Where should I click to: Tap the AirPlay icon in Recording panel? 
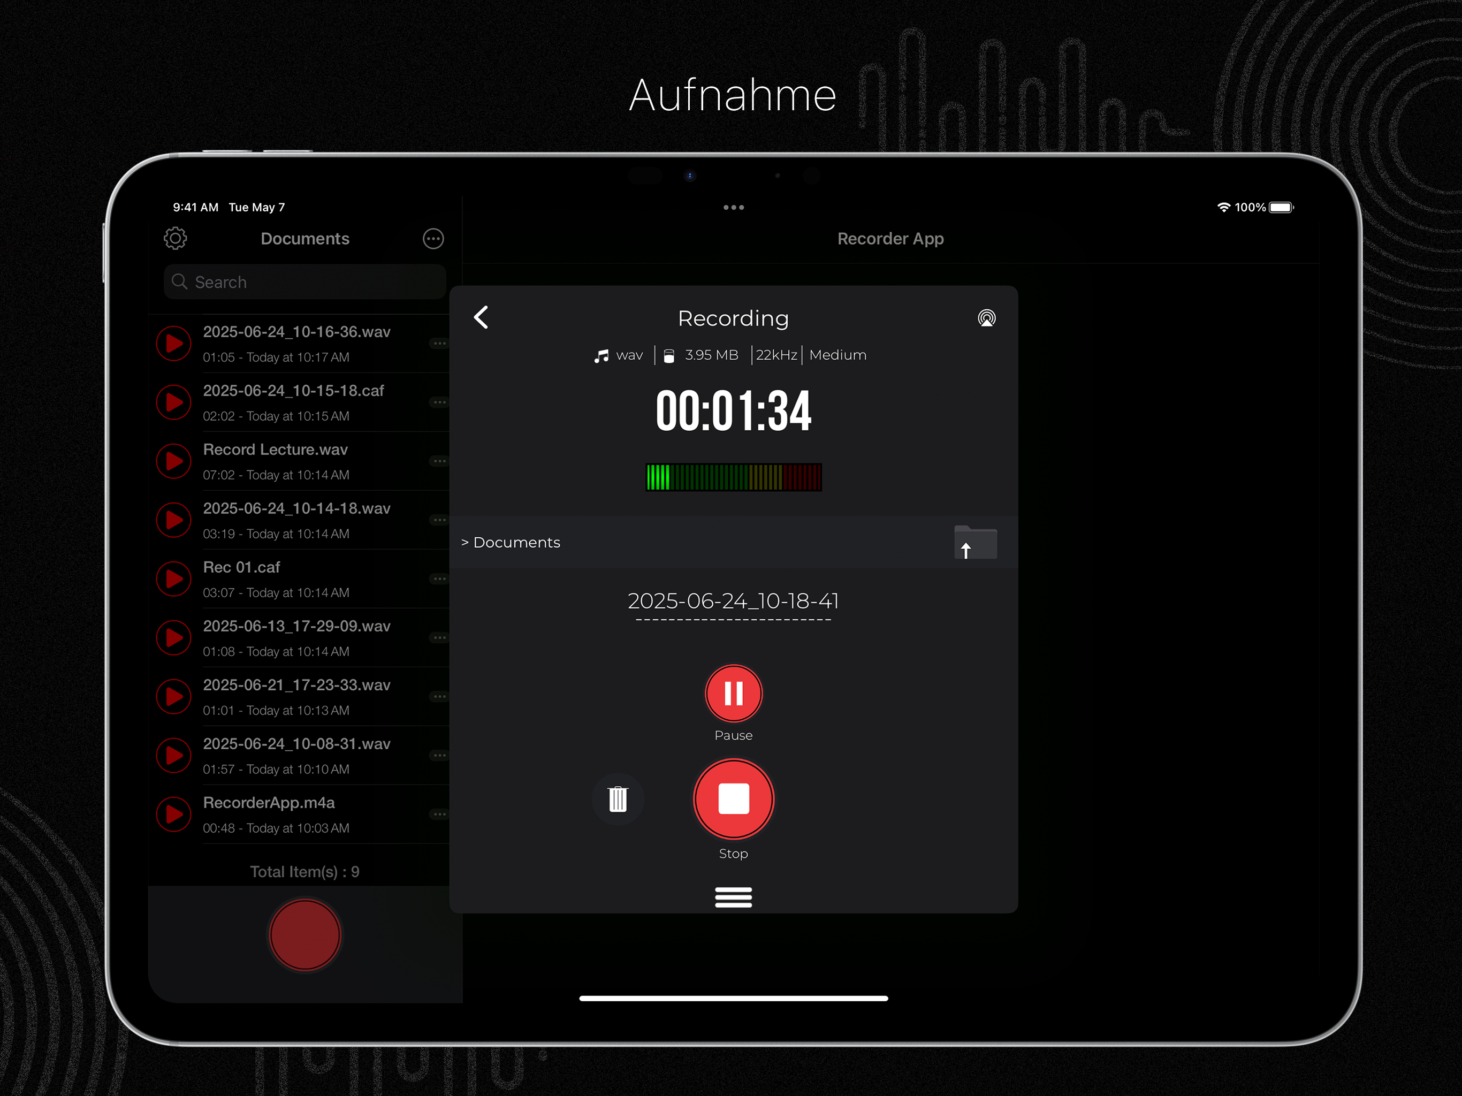click(986, 318)
